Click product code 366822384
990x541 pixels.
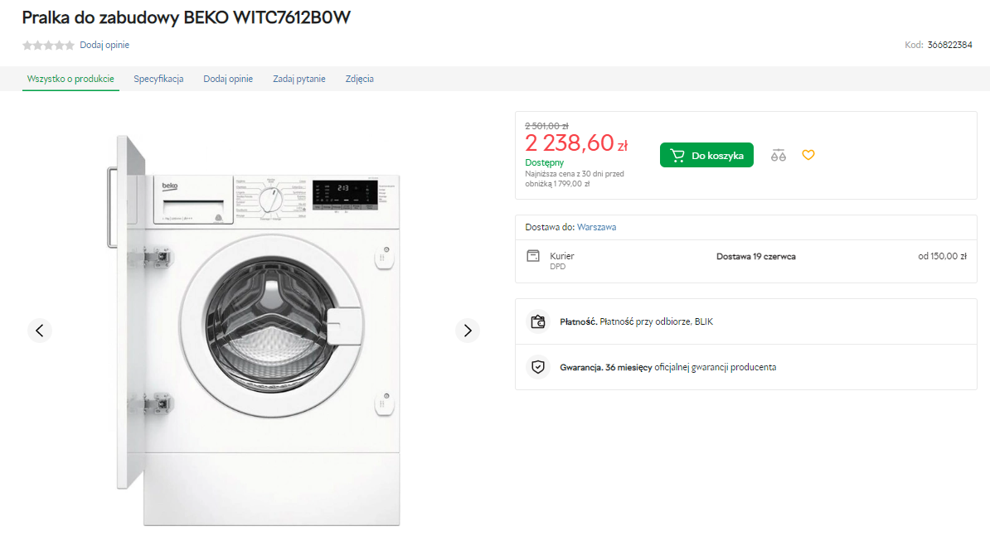(949, 46)
